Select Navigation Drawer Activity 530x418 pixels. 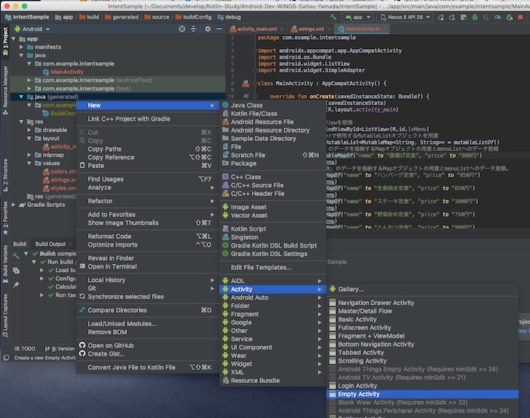[x=422, y=303]
